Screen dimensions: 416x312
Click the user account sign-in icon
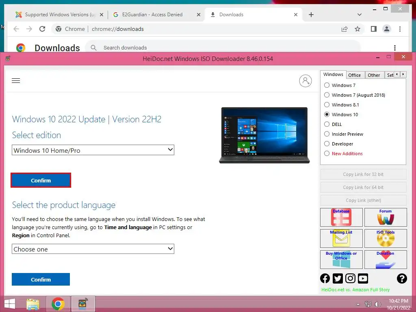[305, 81]
